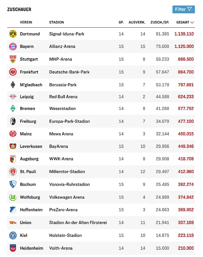The image size is (203, 257).
Task: Sort by Ausverk. column header
Action: (x=137, y=22)
